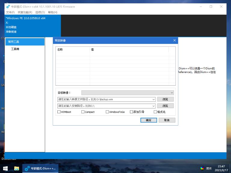Maximize the Dism++ window
231x173 pixels.
point(211,7)
